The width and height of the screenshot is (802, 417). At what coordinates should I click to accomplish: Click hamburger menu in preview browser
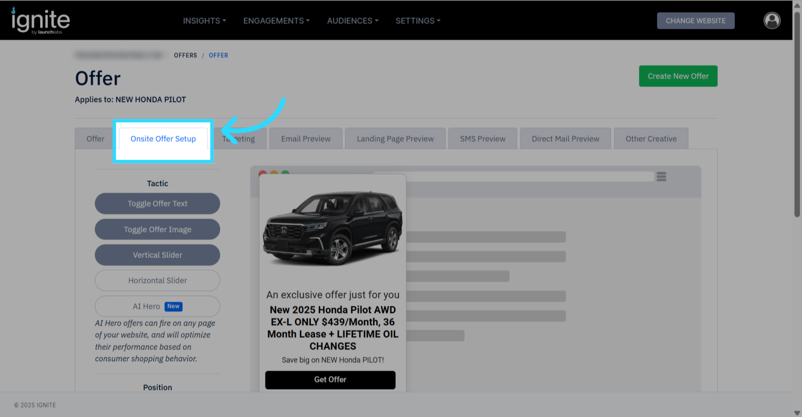[x=661, y=176]
